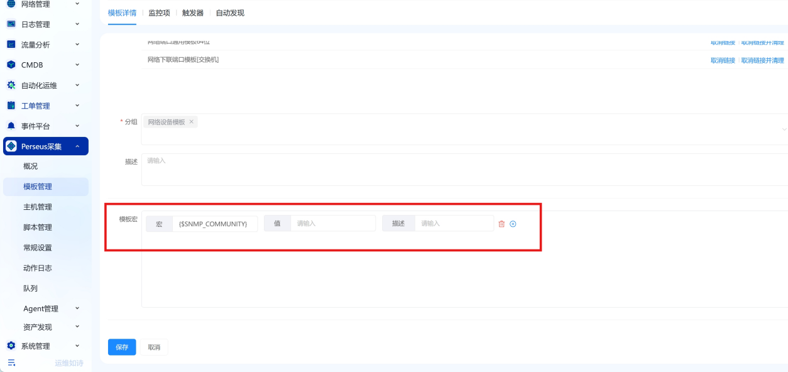The image size is (788, 372).
Task: Go to 队列 in the sidebar
Action: 31,288
